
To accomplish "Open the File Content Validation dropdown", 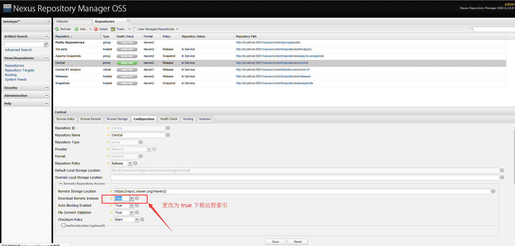I will (x=131, y=212).
